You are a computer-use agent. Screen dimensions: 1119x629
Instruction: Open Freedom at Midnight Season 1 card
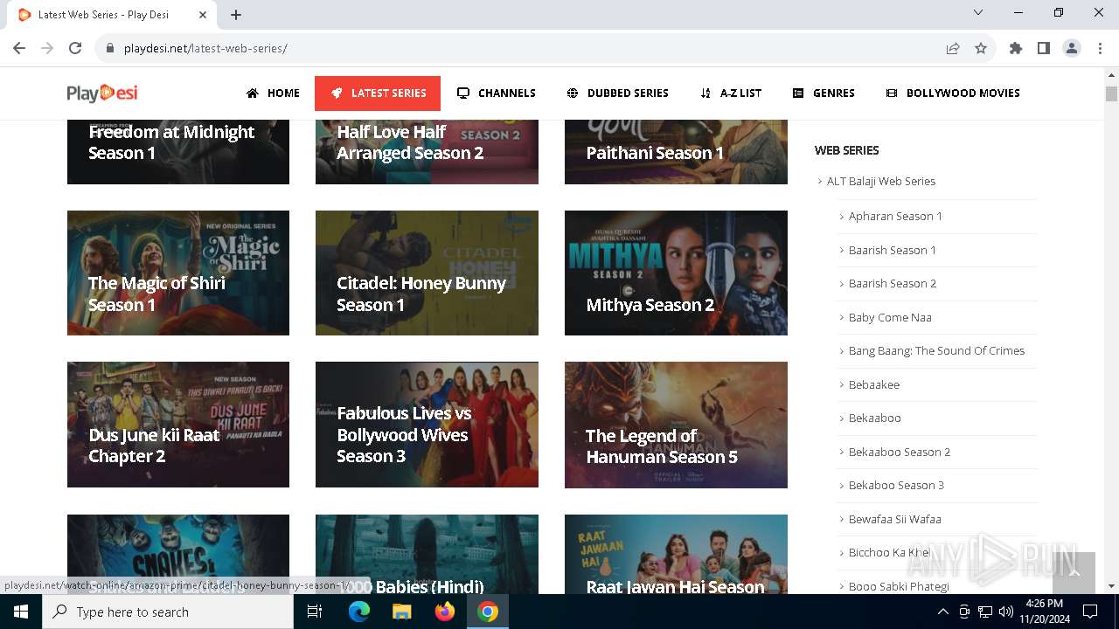pos(178,152)
